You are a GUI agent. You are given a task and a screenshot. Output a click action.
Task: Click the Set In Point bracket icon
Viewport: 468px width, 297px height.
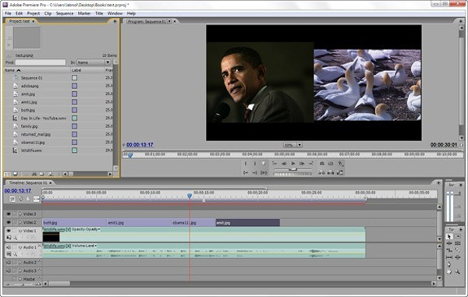click(246, 164)
